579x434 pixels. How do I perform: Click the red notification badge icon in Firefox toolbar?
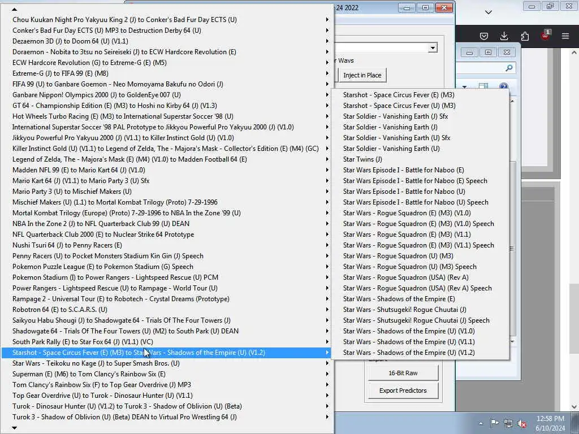(x=546, y=35)
